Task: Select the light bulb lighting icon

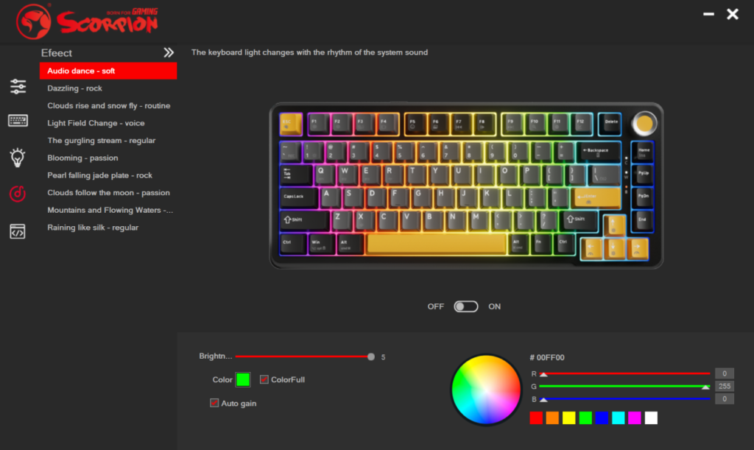Action: [18, 158]
